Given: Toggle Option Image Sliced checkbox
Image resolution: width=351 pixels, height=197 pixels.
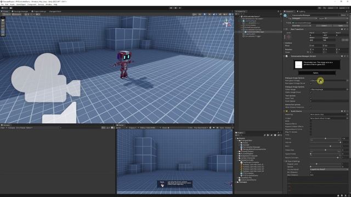Looking at the screenshot, I should click(311, 92).
